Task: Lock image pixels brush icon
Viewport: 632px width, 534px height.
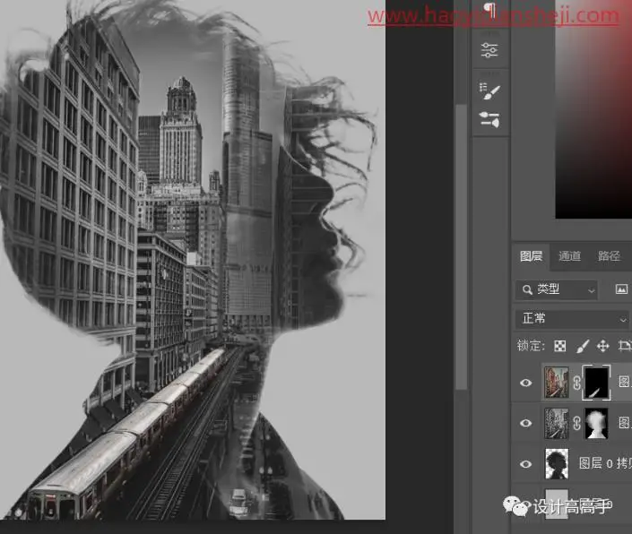Action: pos(583,346)
